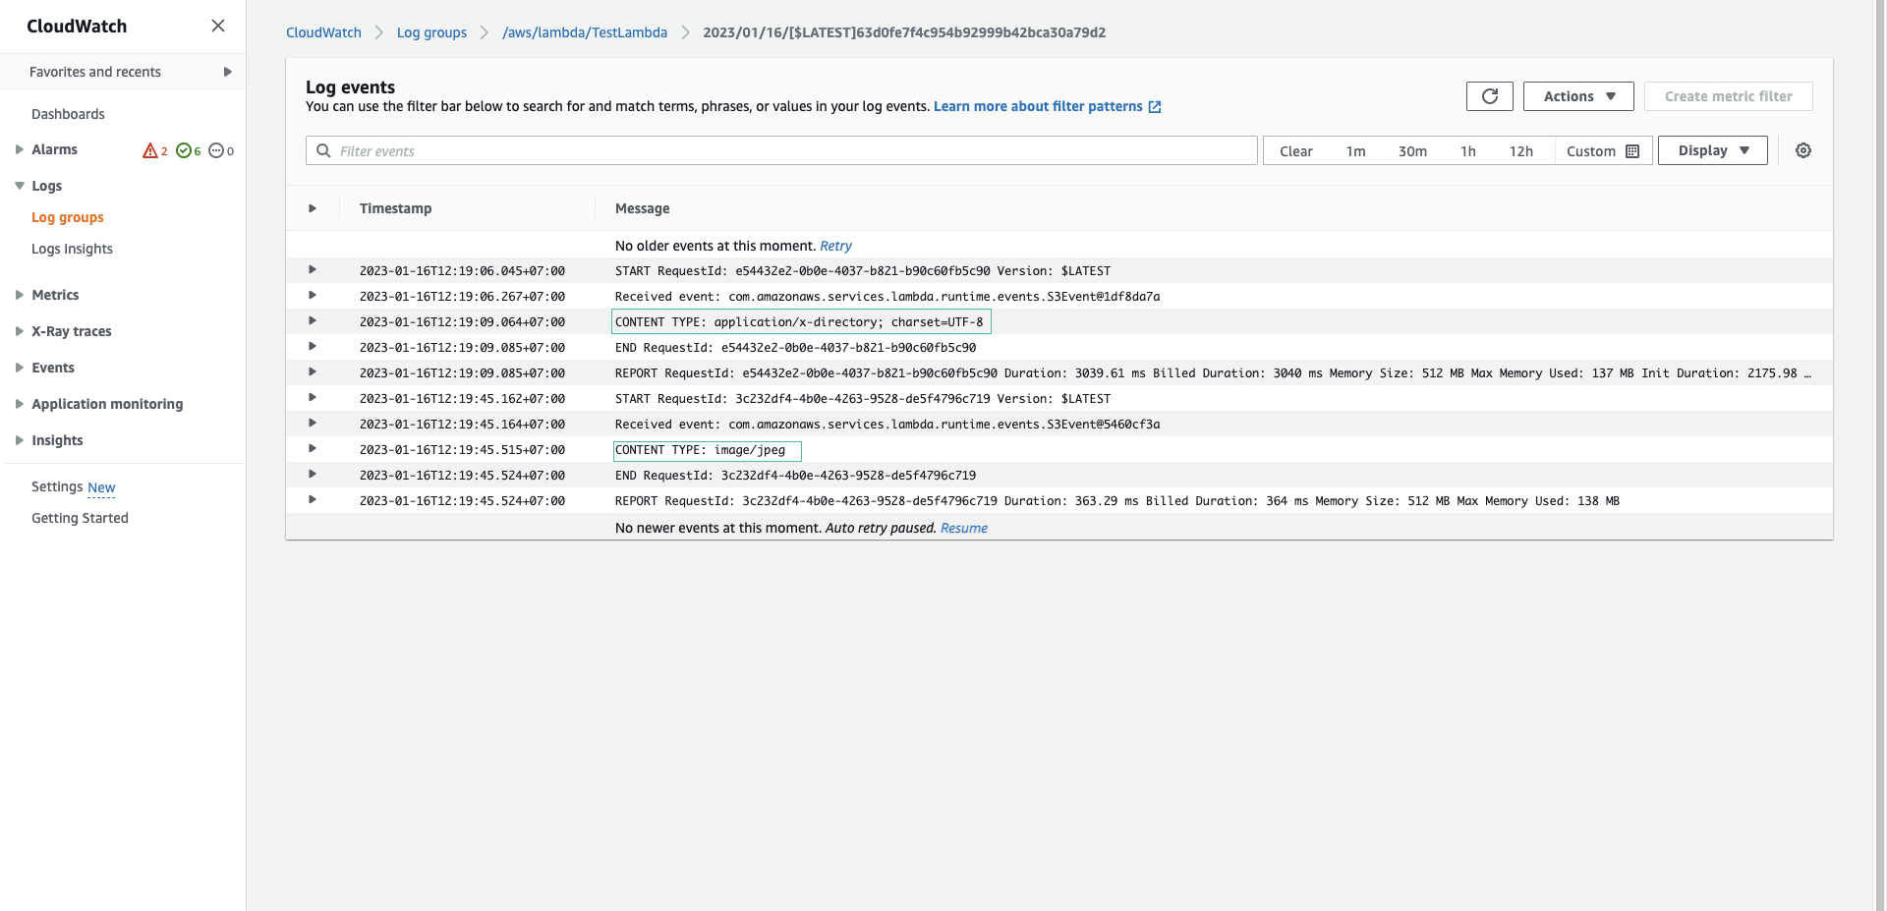This screenshot has width=1887, height=911.
Task: Expand the image/jpeg content type row
Action: (x=313, y=448)
